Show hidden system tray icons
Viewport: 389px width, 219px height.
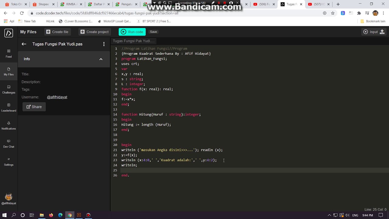click(329, 215)
